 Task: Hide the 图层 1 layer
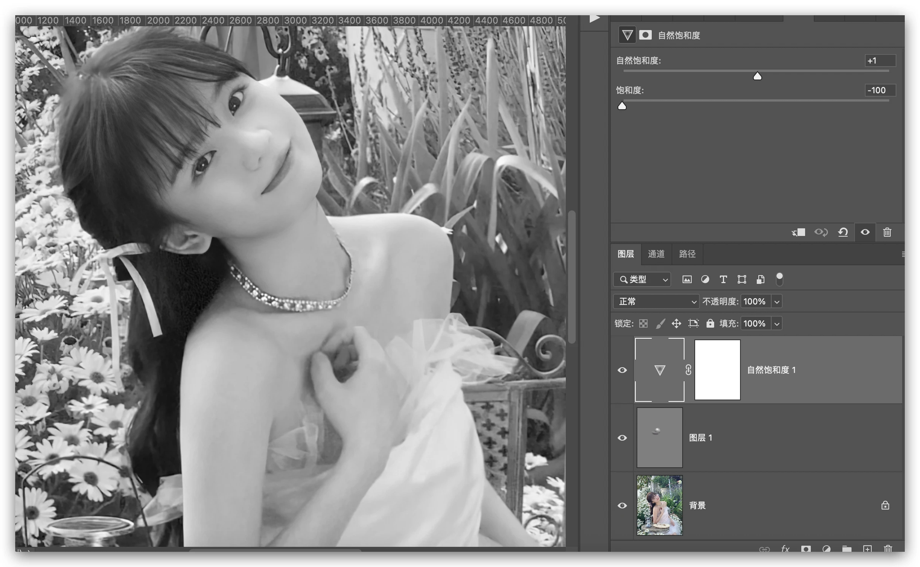point(622,438)
